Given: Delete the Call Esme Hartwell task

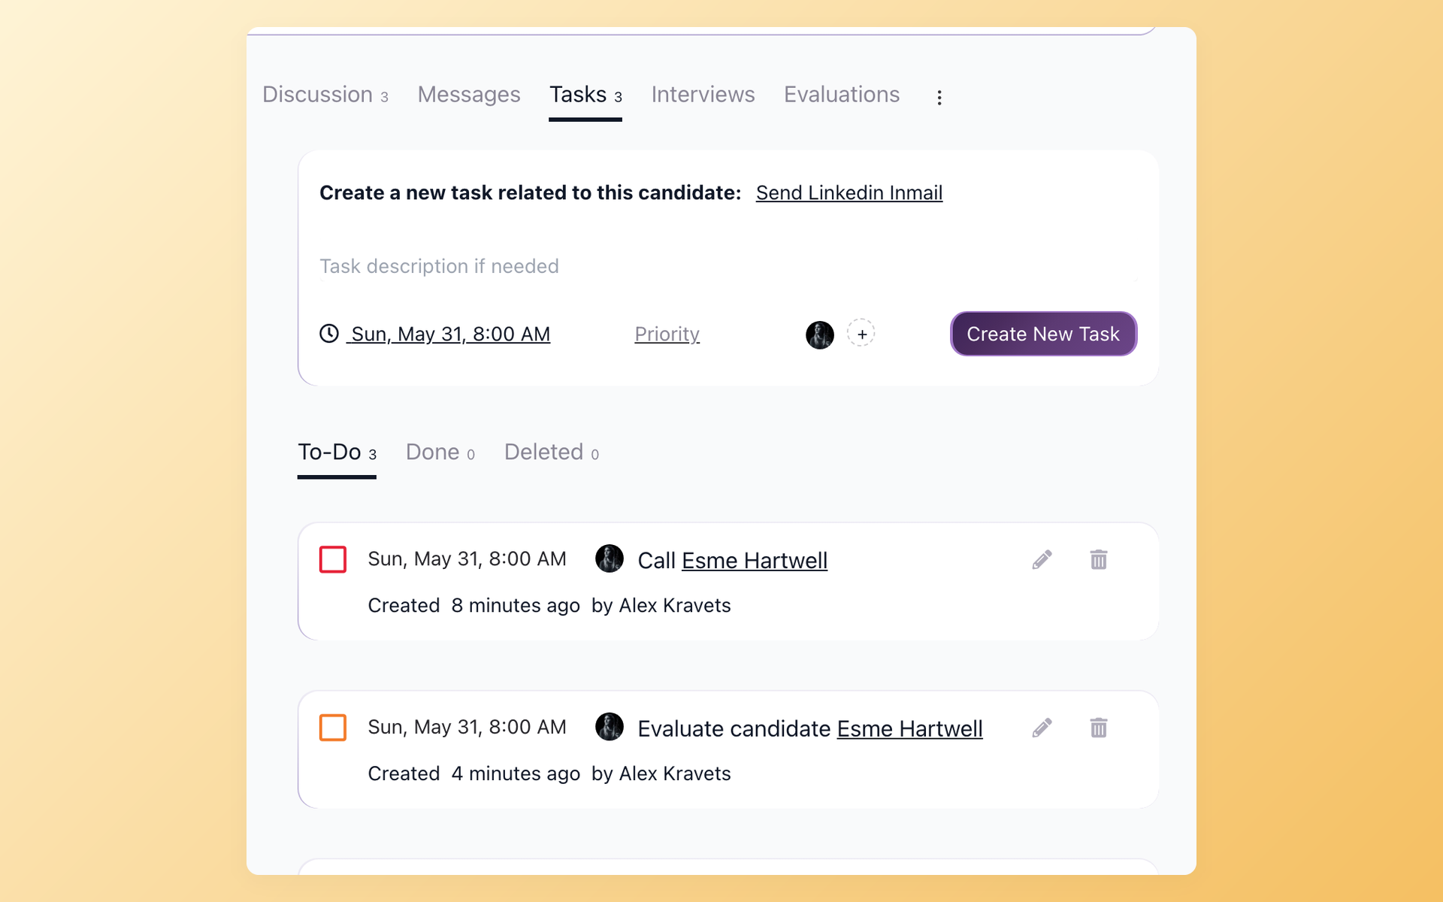Looking at the screenshot, I should tap(1098, 559).
